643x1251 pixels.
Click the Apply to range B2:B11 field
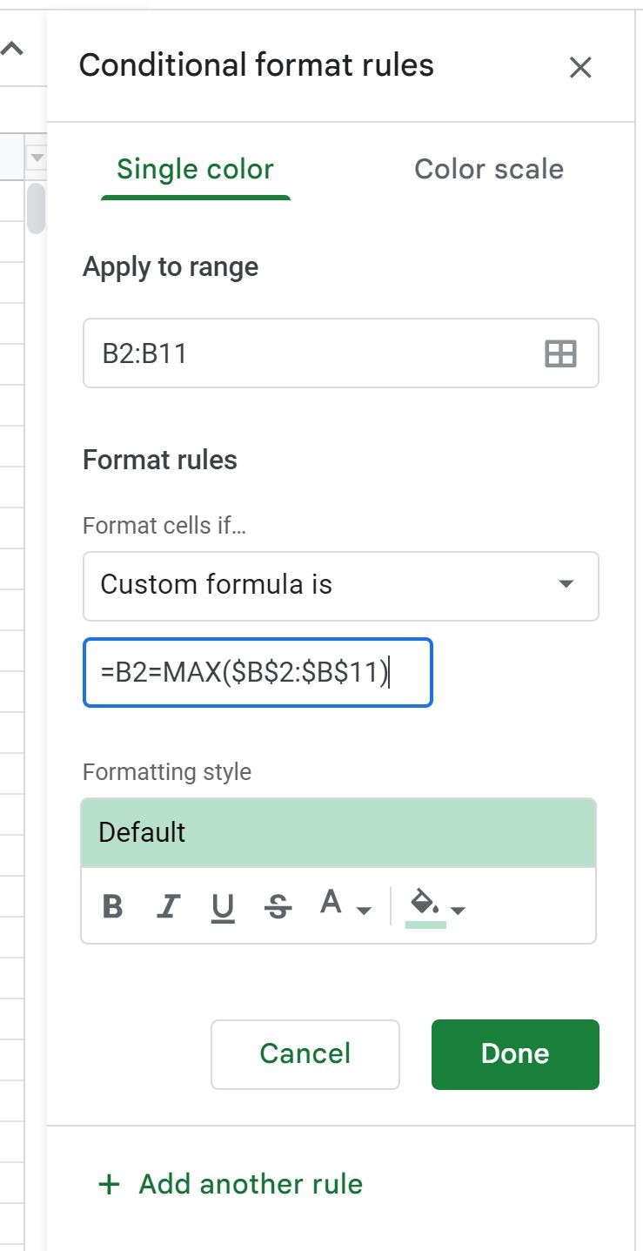tap(340, 353)
